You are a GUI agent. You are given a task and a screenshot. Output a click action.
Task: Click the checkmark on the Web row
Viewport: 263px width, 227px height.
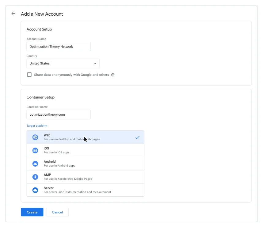(x=138, y=137)
